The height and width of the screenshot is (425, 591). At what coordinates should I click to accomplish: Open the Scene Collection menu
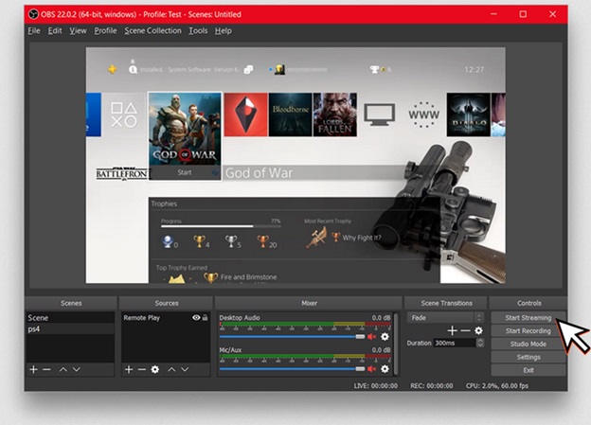(153, 31)
